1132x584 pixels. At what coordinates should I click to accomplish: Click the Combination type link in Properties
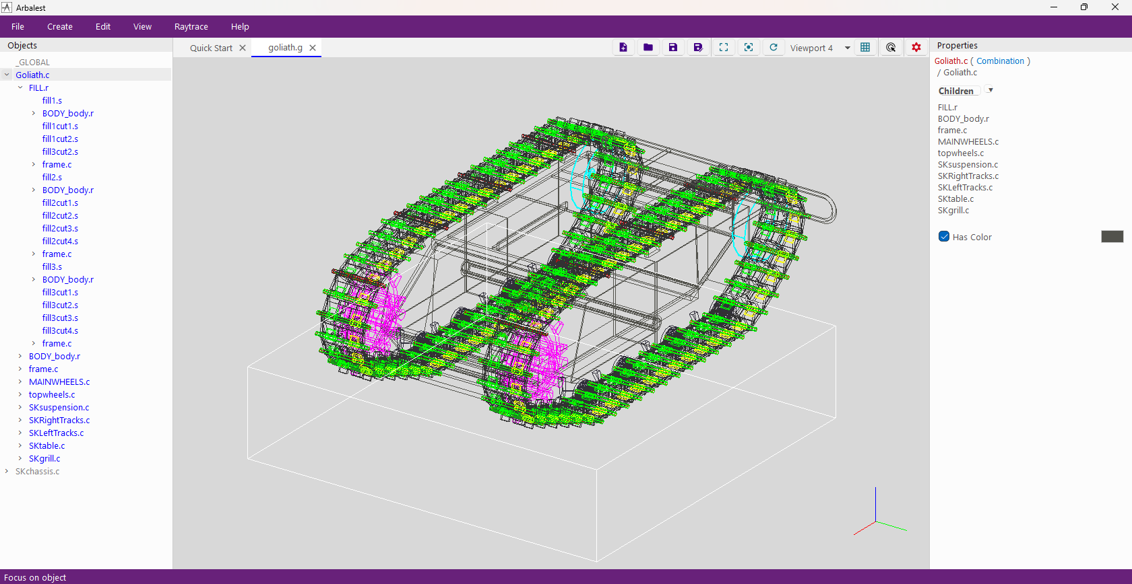tap(1000, 61)
